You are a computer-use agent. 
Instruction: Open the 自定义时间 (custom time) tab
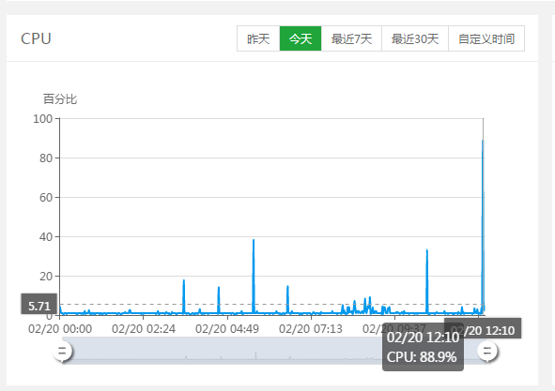486,38
